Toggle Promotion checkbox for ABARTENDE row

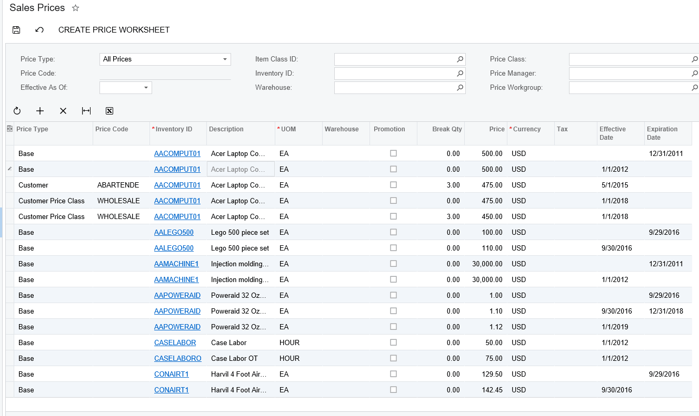[x=393, y=185]
